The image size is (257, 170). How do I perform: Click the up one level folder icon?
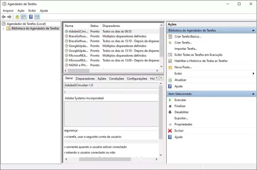coord(17,17)
